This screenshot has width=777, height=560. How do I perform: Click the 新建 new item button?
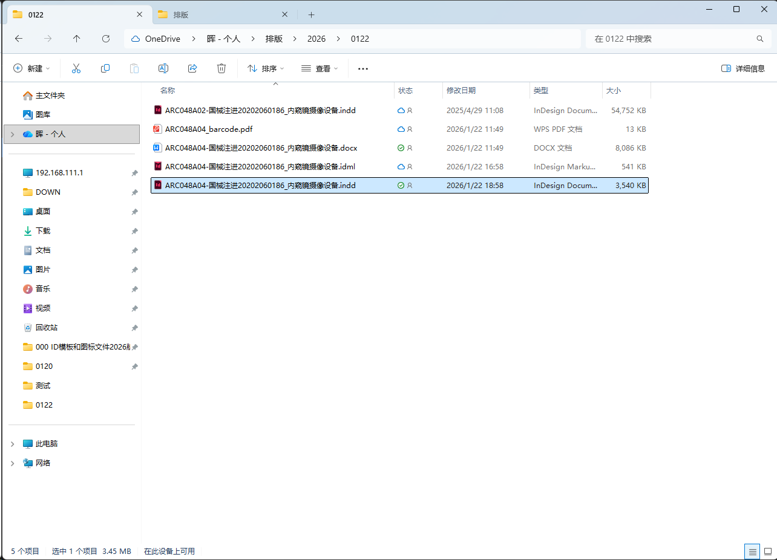click(x=31, y=68)
